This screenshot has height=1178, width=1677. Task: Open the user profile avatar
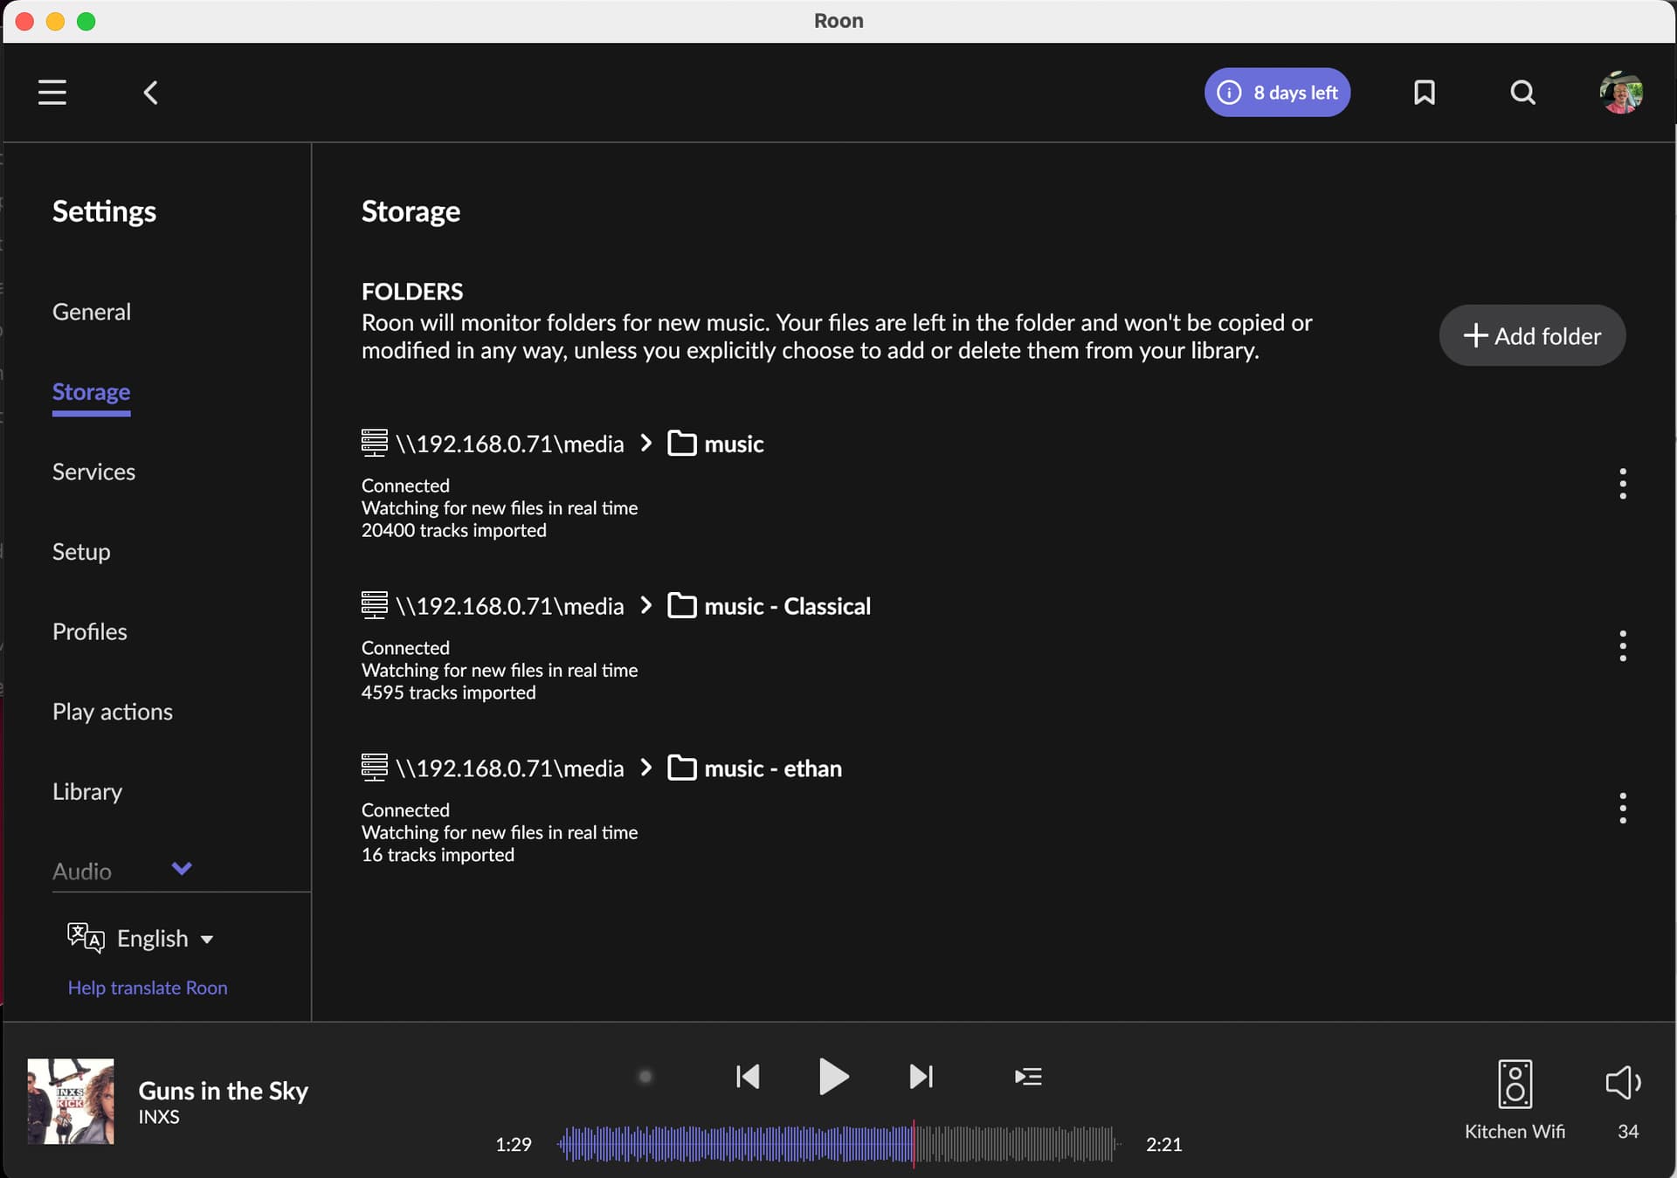pyautogui.click(x=1621, y=93)
